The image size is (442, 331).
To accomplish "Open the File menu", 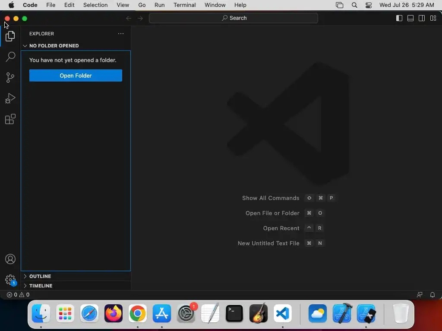I will point(51,5).
